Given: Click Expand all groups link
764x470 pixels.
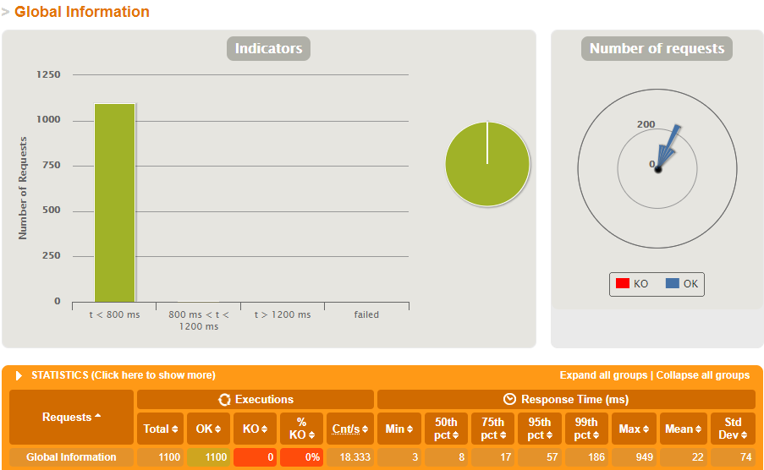Looking at the screenshot, I should (x=602, y=375).
